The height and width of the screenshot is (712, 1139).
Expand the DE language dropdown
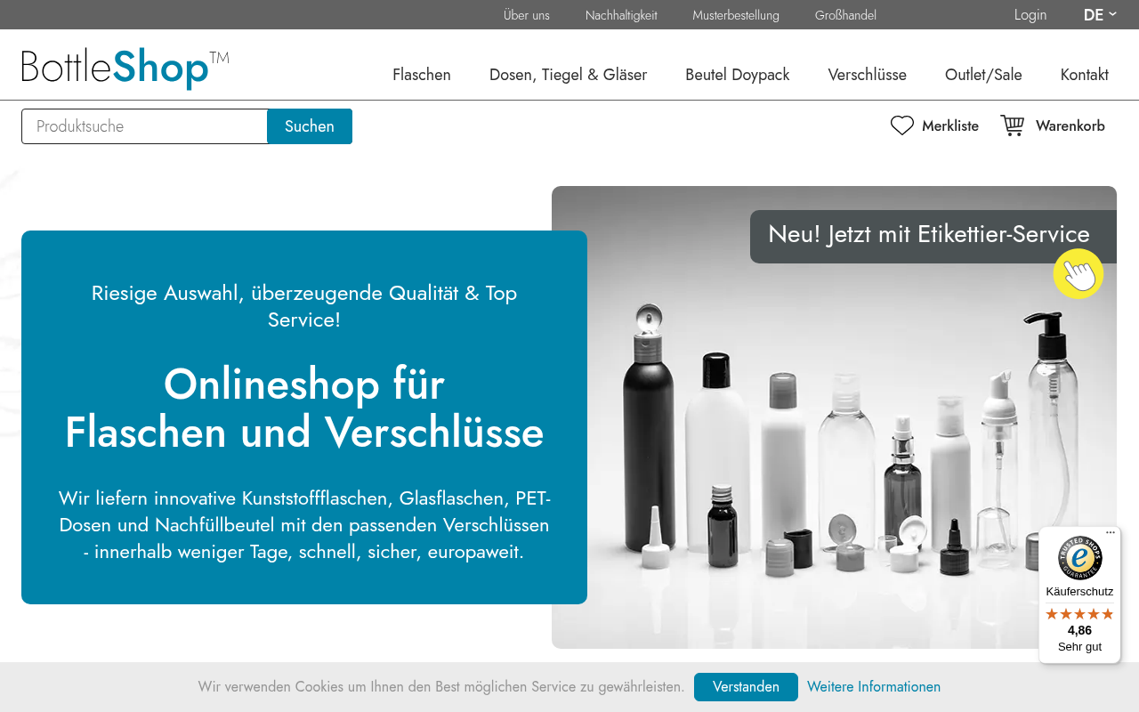[x=1100, y=15]
